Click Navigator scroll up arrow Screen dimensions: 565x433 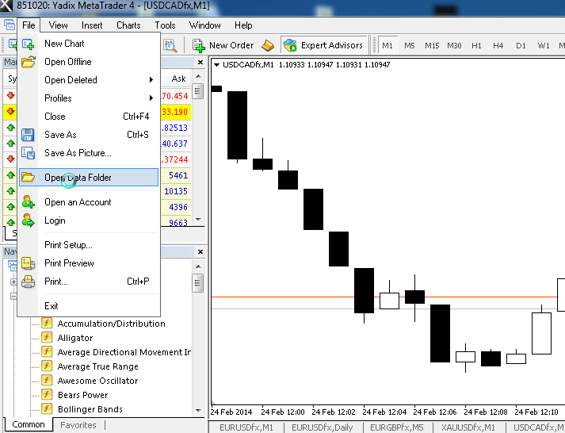198,266
